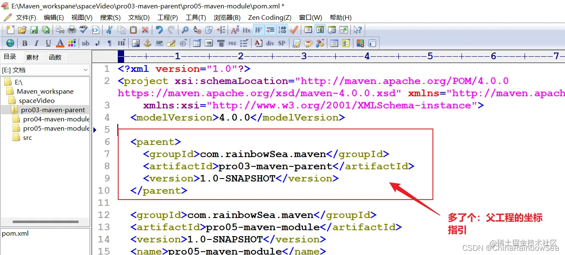The height and width of the screenshot is (255, 565).
Task: Click pom.xml in the file list
Action: click(x=15, y=234)
